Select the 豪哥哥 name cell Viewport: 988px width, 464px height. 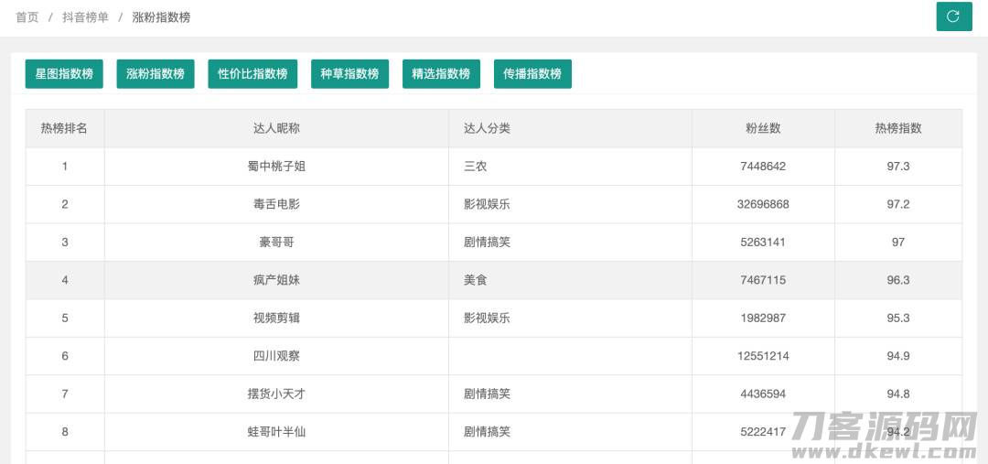(276, 243)
